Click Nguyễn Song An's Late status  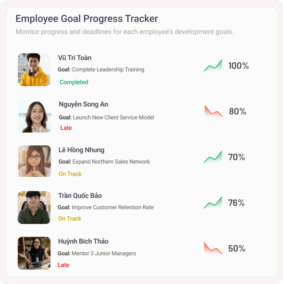tap(66, 128)
